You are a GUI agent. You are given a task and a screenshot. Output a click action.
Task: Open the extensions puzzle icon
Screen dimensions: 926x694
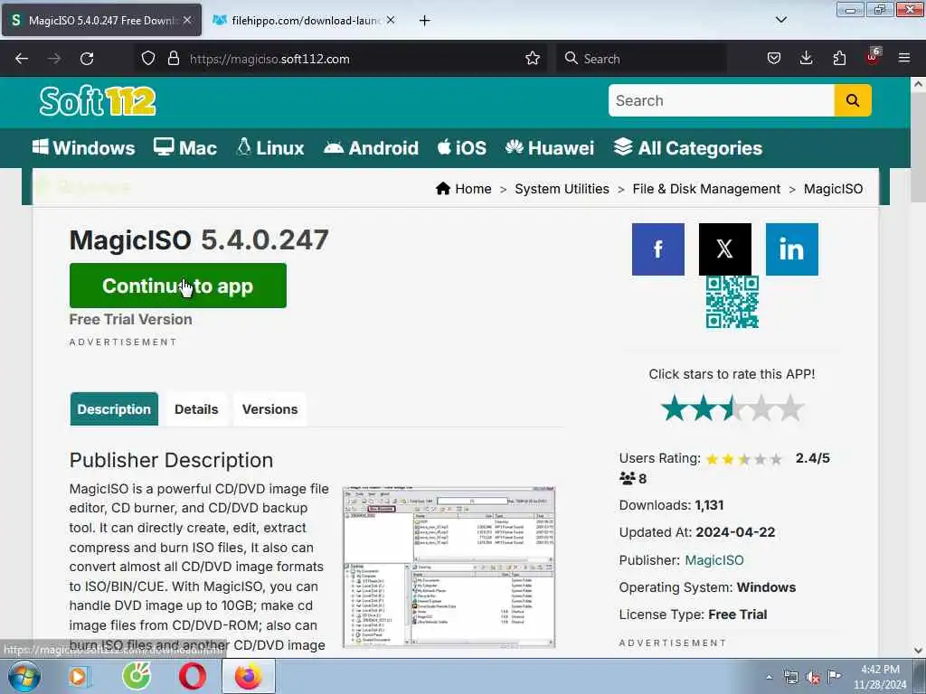(839, 59)
